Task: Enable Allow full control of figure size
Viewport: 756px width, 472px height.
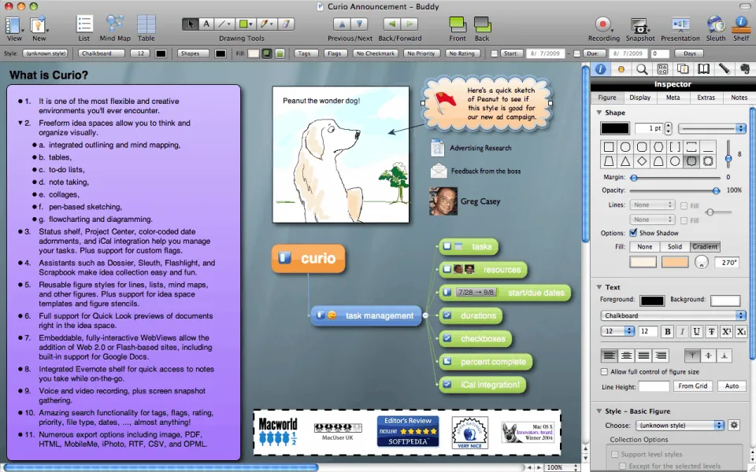Action: click(x=605, y=371)
